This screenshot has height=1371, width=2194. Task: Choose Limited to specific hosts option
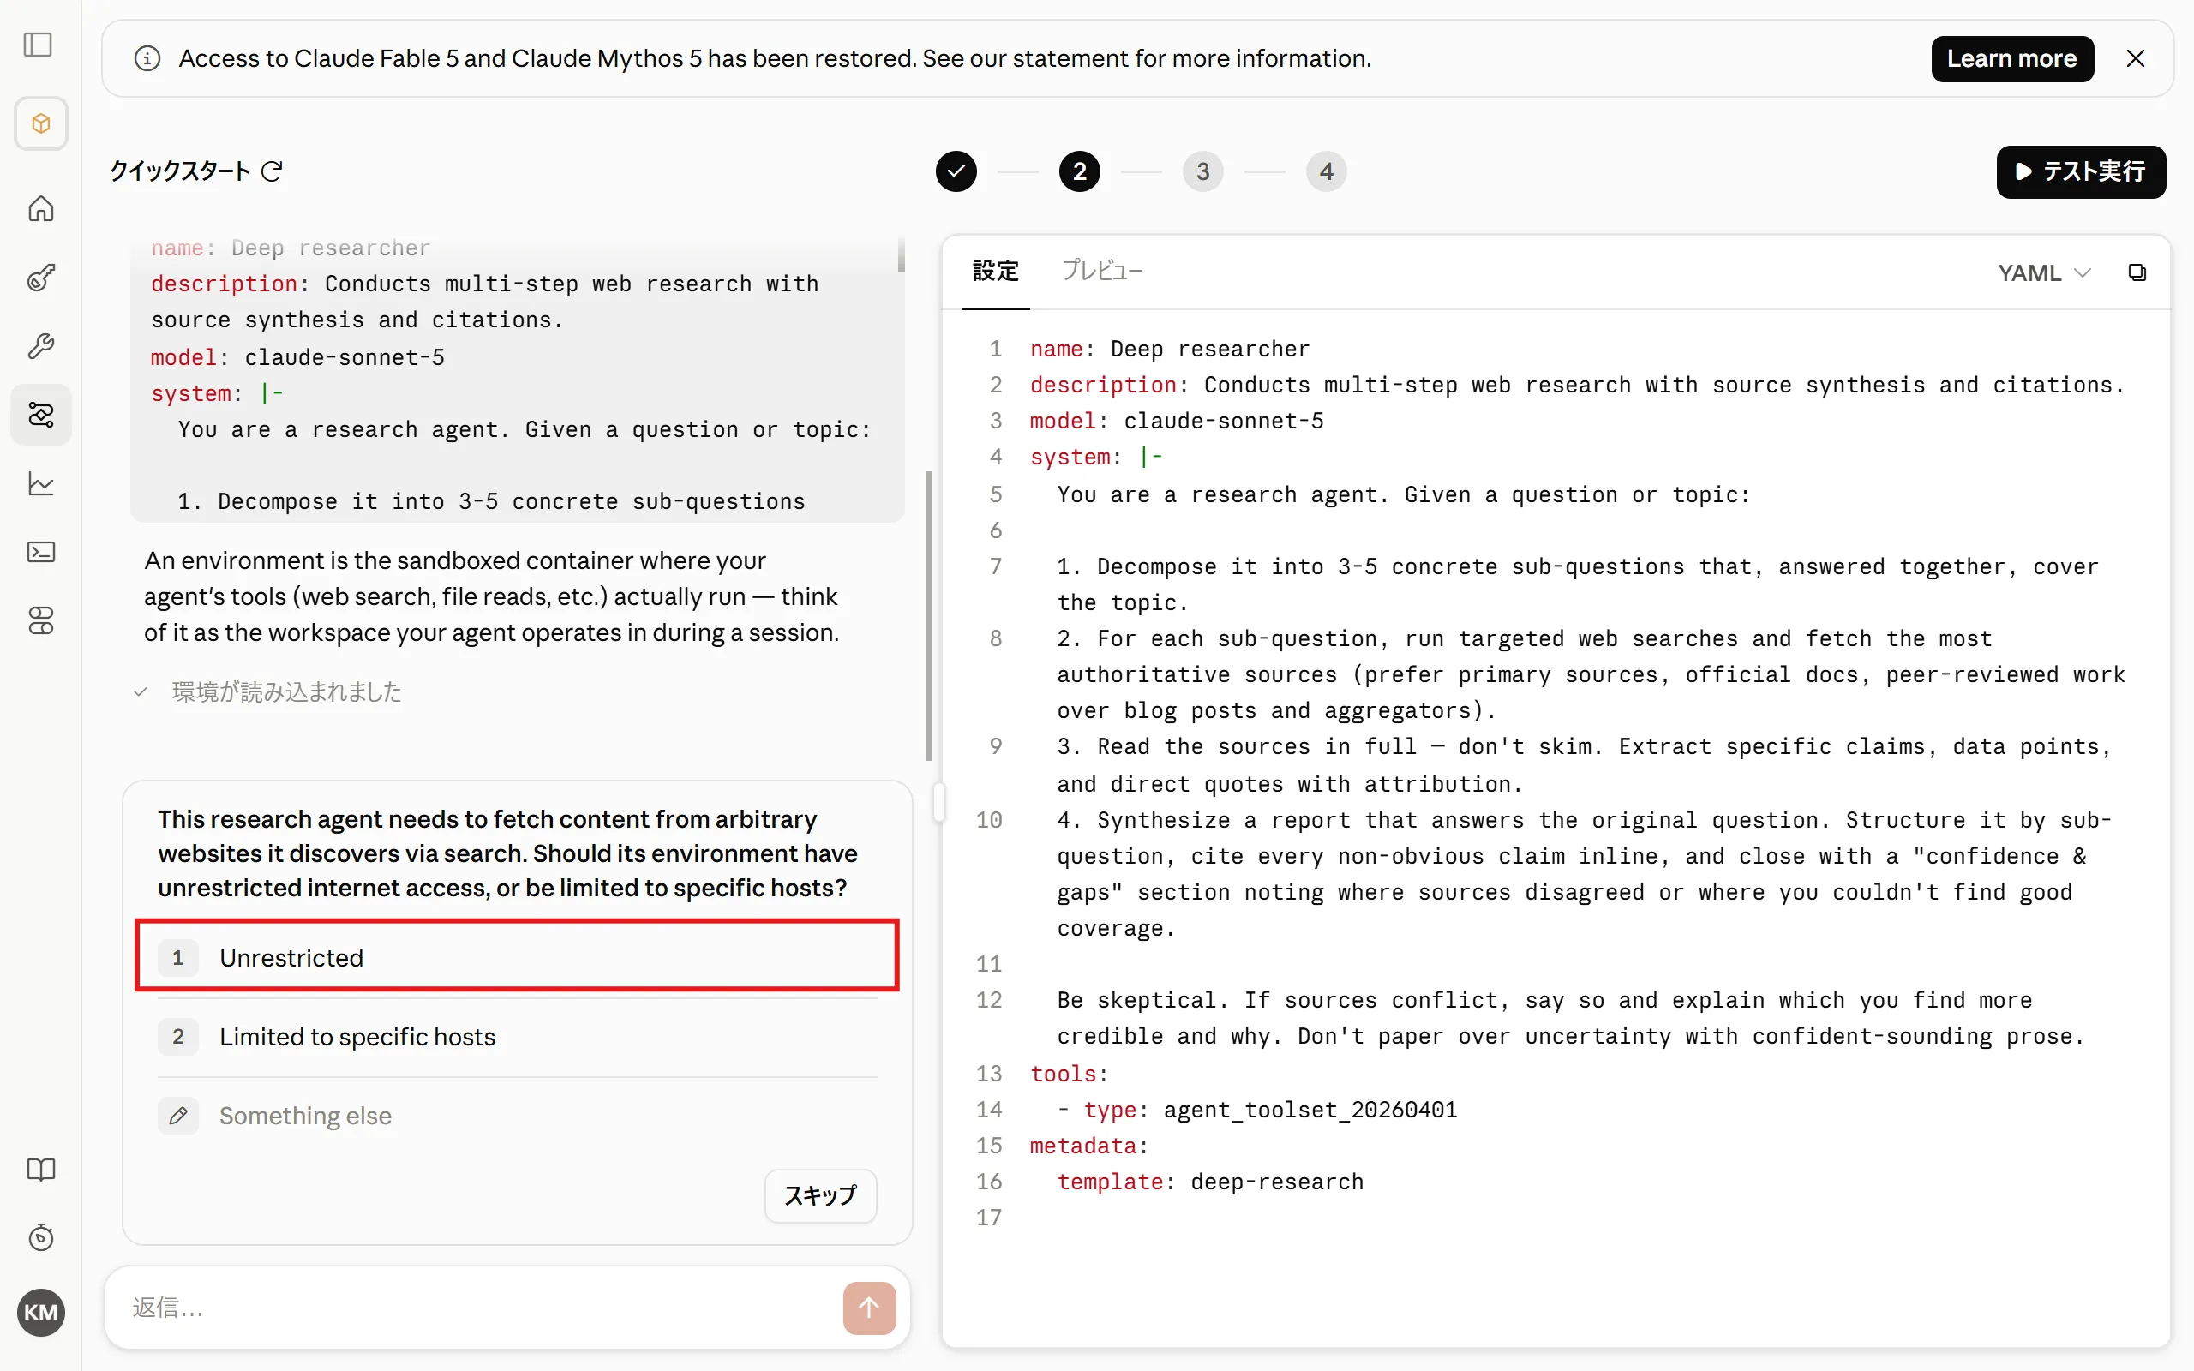[x=517, y=1037]
